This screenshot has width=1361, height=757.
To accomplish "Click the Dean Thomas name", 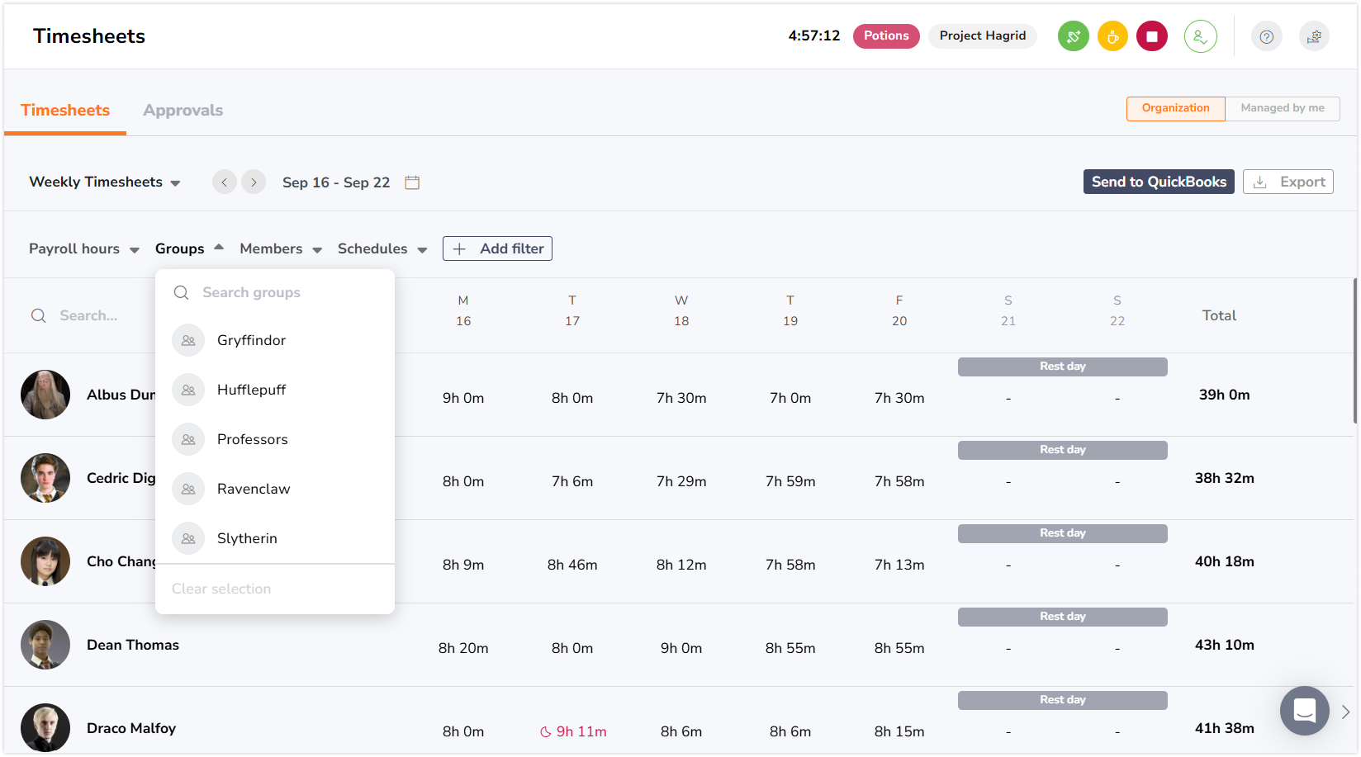I will [x=133, y=645].
